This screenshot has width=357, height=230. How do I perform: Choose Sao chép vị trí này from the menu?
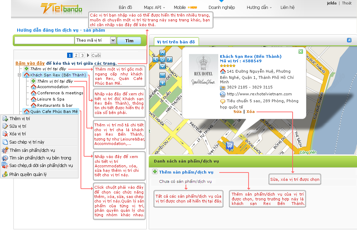[x=40, y=142]
